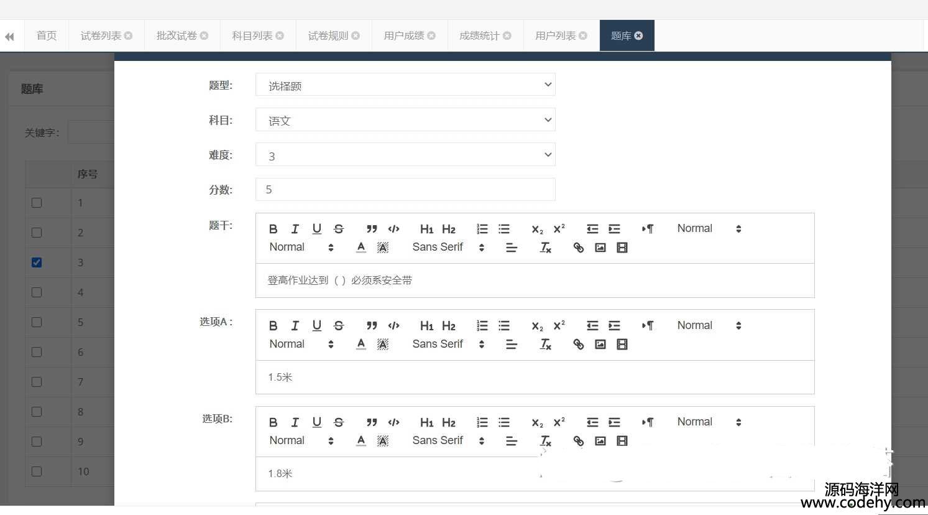Insert link in the 选项A editor
Screen dimensions: 928x515
click(579, 344)
